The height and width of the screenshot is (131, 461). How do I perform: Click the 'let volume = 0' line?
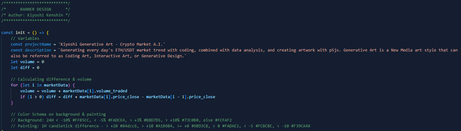click(x=27, y=62)
